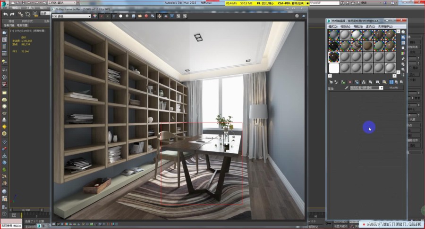
Task: Open the 模式 menu in material editor
Action: click(333, 26)
